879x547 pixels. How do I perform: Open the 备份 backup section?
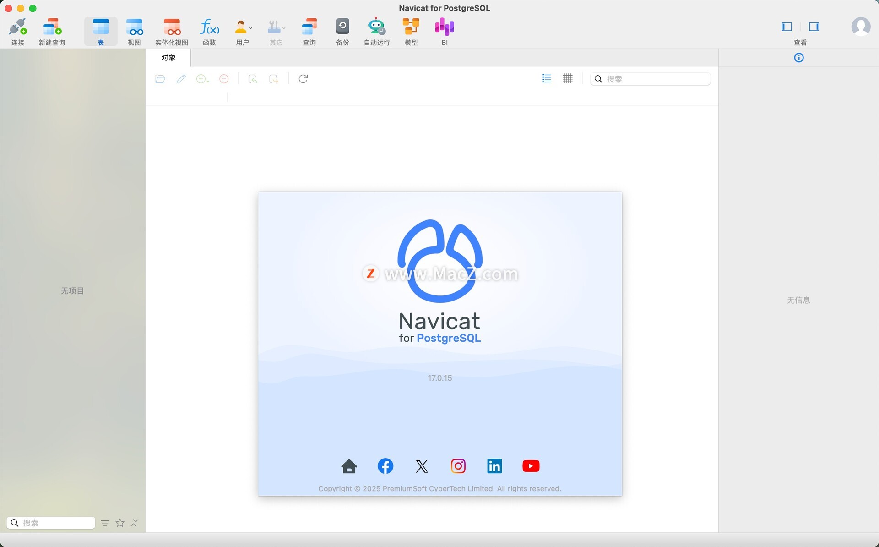click(342, 32)
